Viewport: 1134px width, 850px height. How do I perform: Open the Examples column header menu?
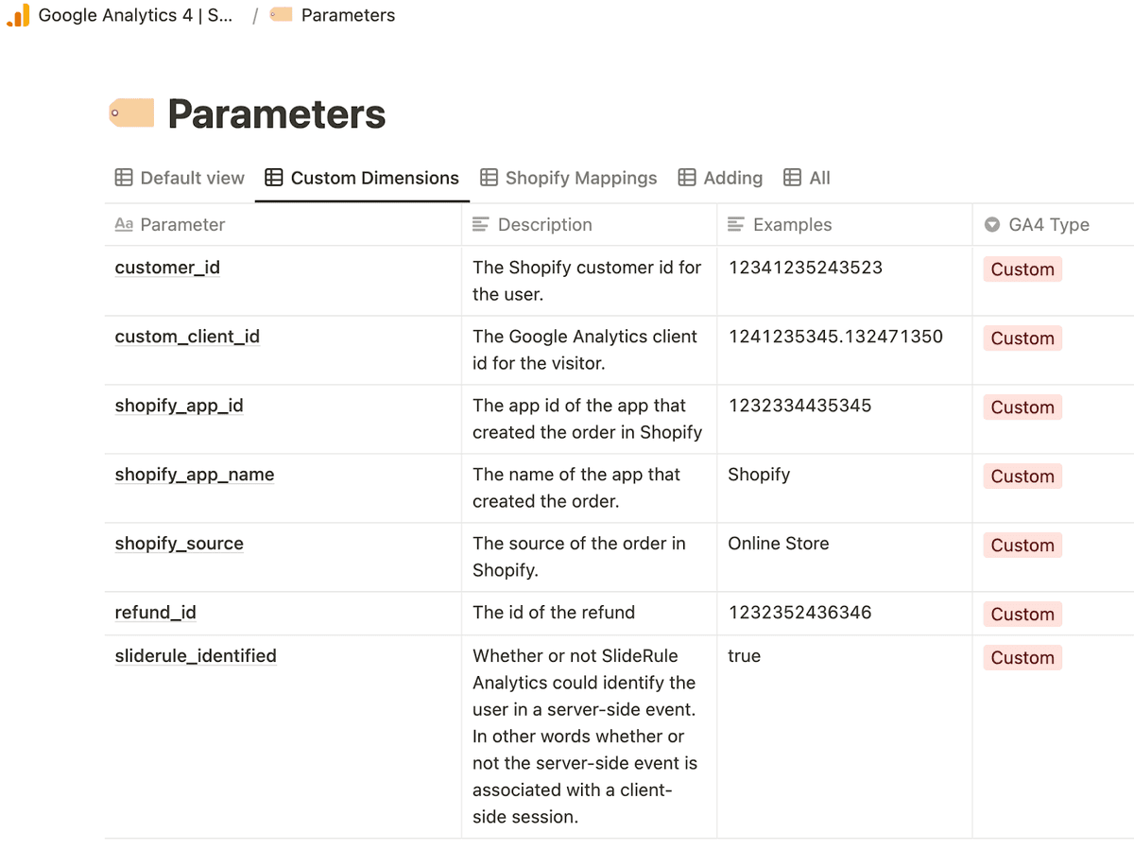coord(845,224)
